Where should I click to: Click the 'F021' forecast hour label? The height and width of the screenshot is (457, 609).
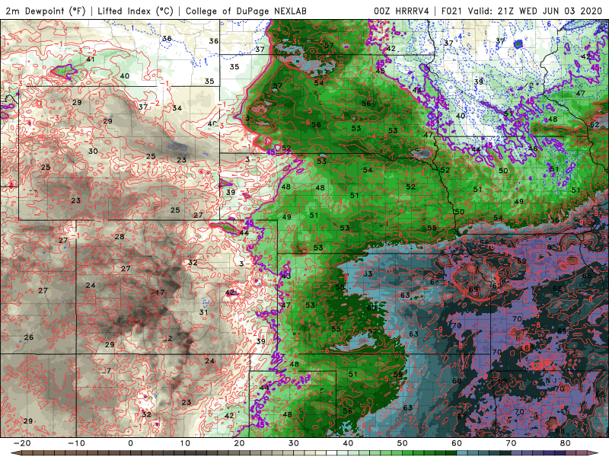pos(451,11)
